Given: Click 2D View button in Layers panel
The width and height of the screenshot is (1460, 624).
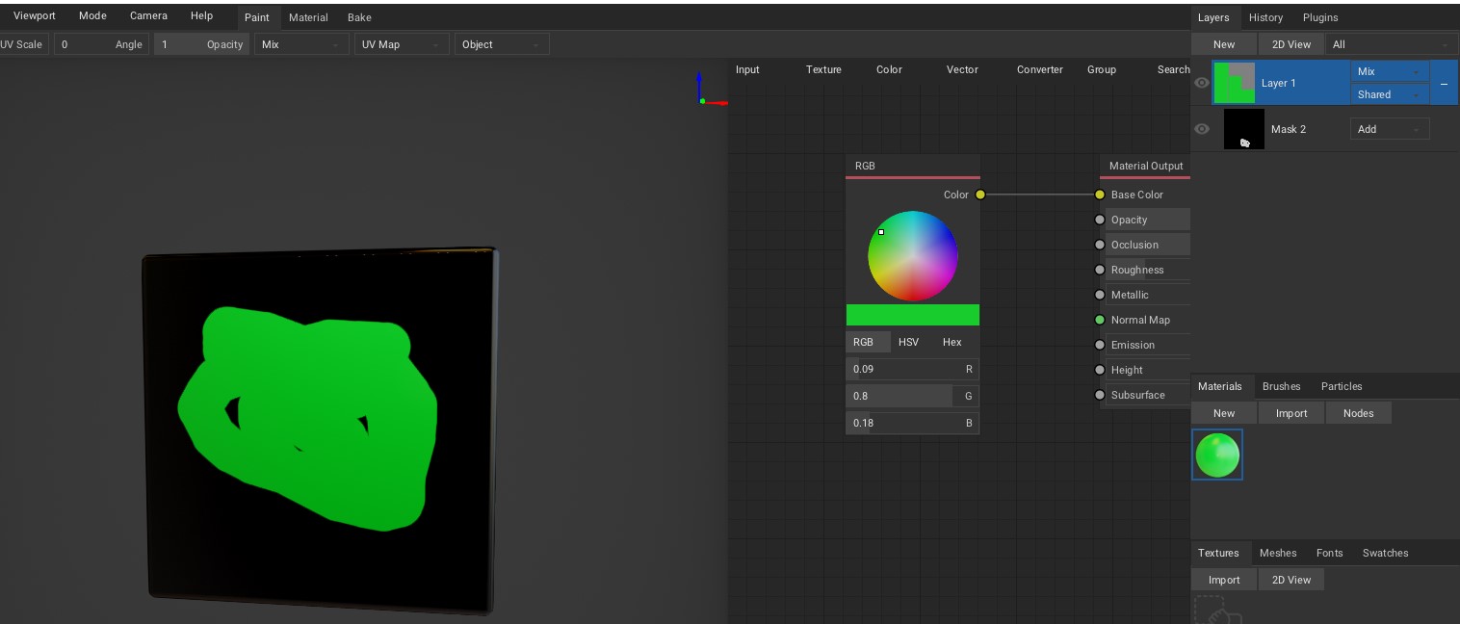Looking at the screenshot, I should point(1291,44).
